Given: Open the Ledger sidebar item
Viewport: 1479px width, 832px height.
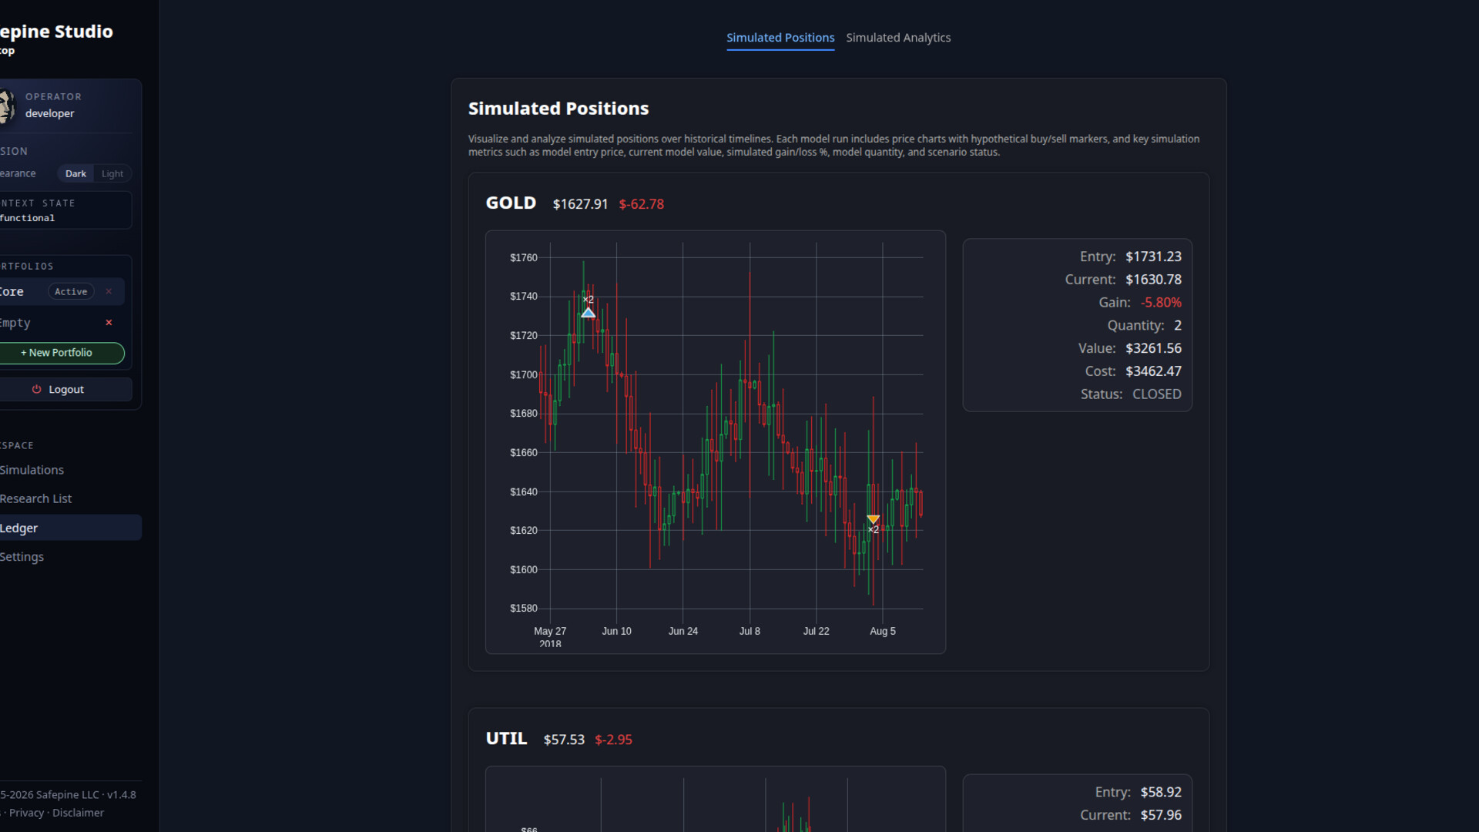Looking at the screenshot, I should [x=19, y=528].
